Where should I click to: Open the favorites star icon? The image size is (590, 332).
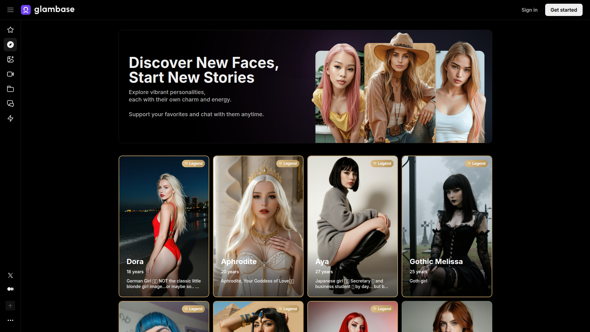coord(10,30)
